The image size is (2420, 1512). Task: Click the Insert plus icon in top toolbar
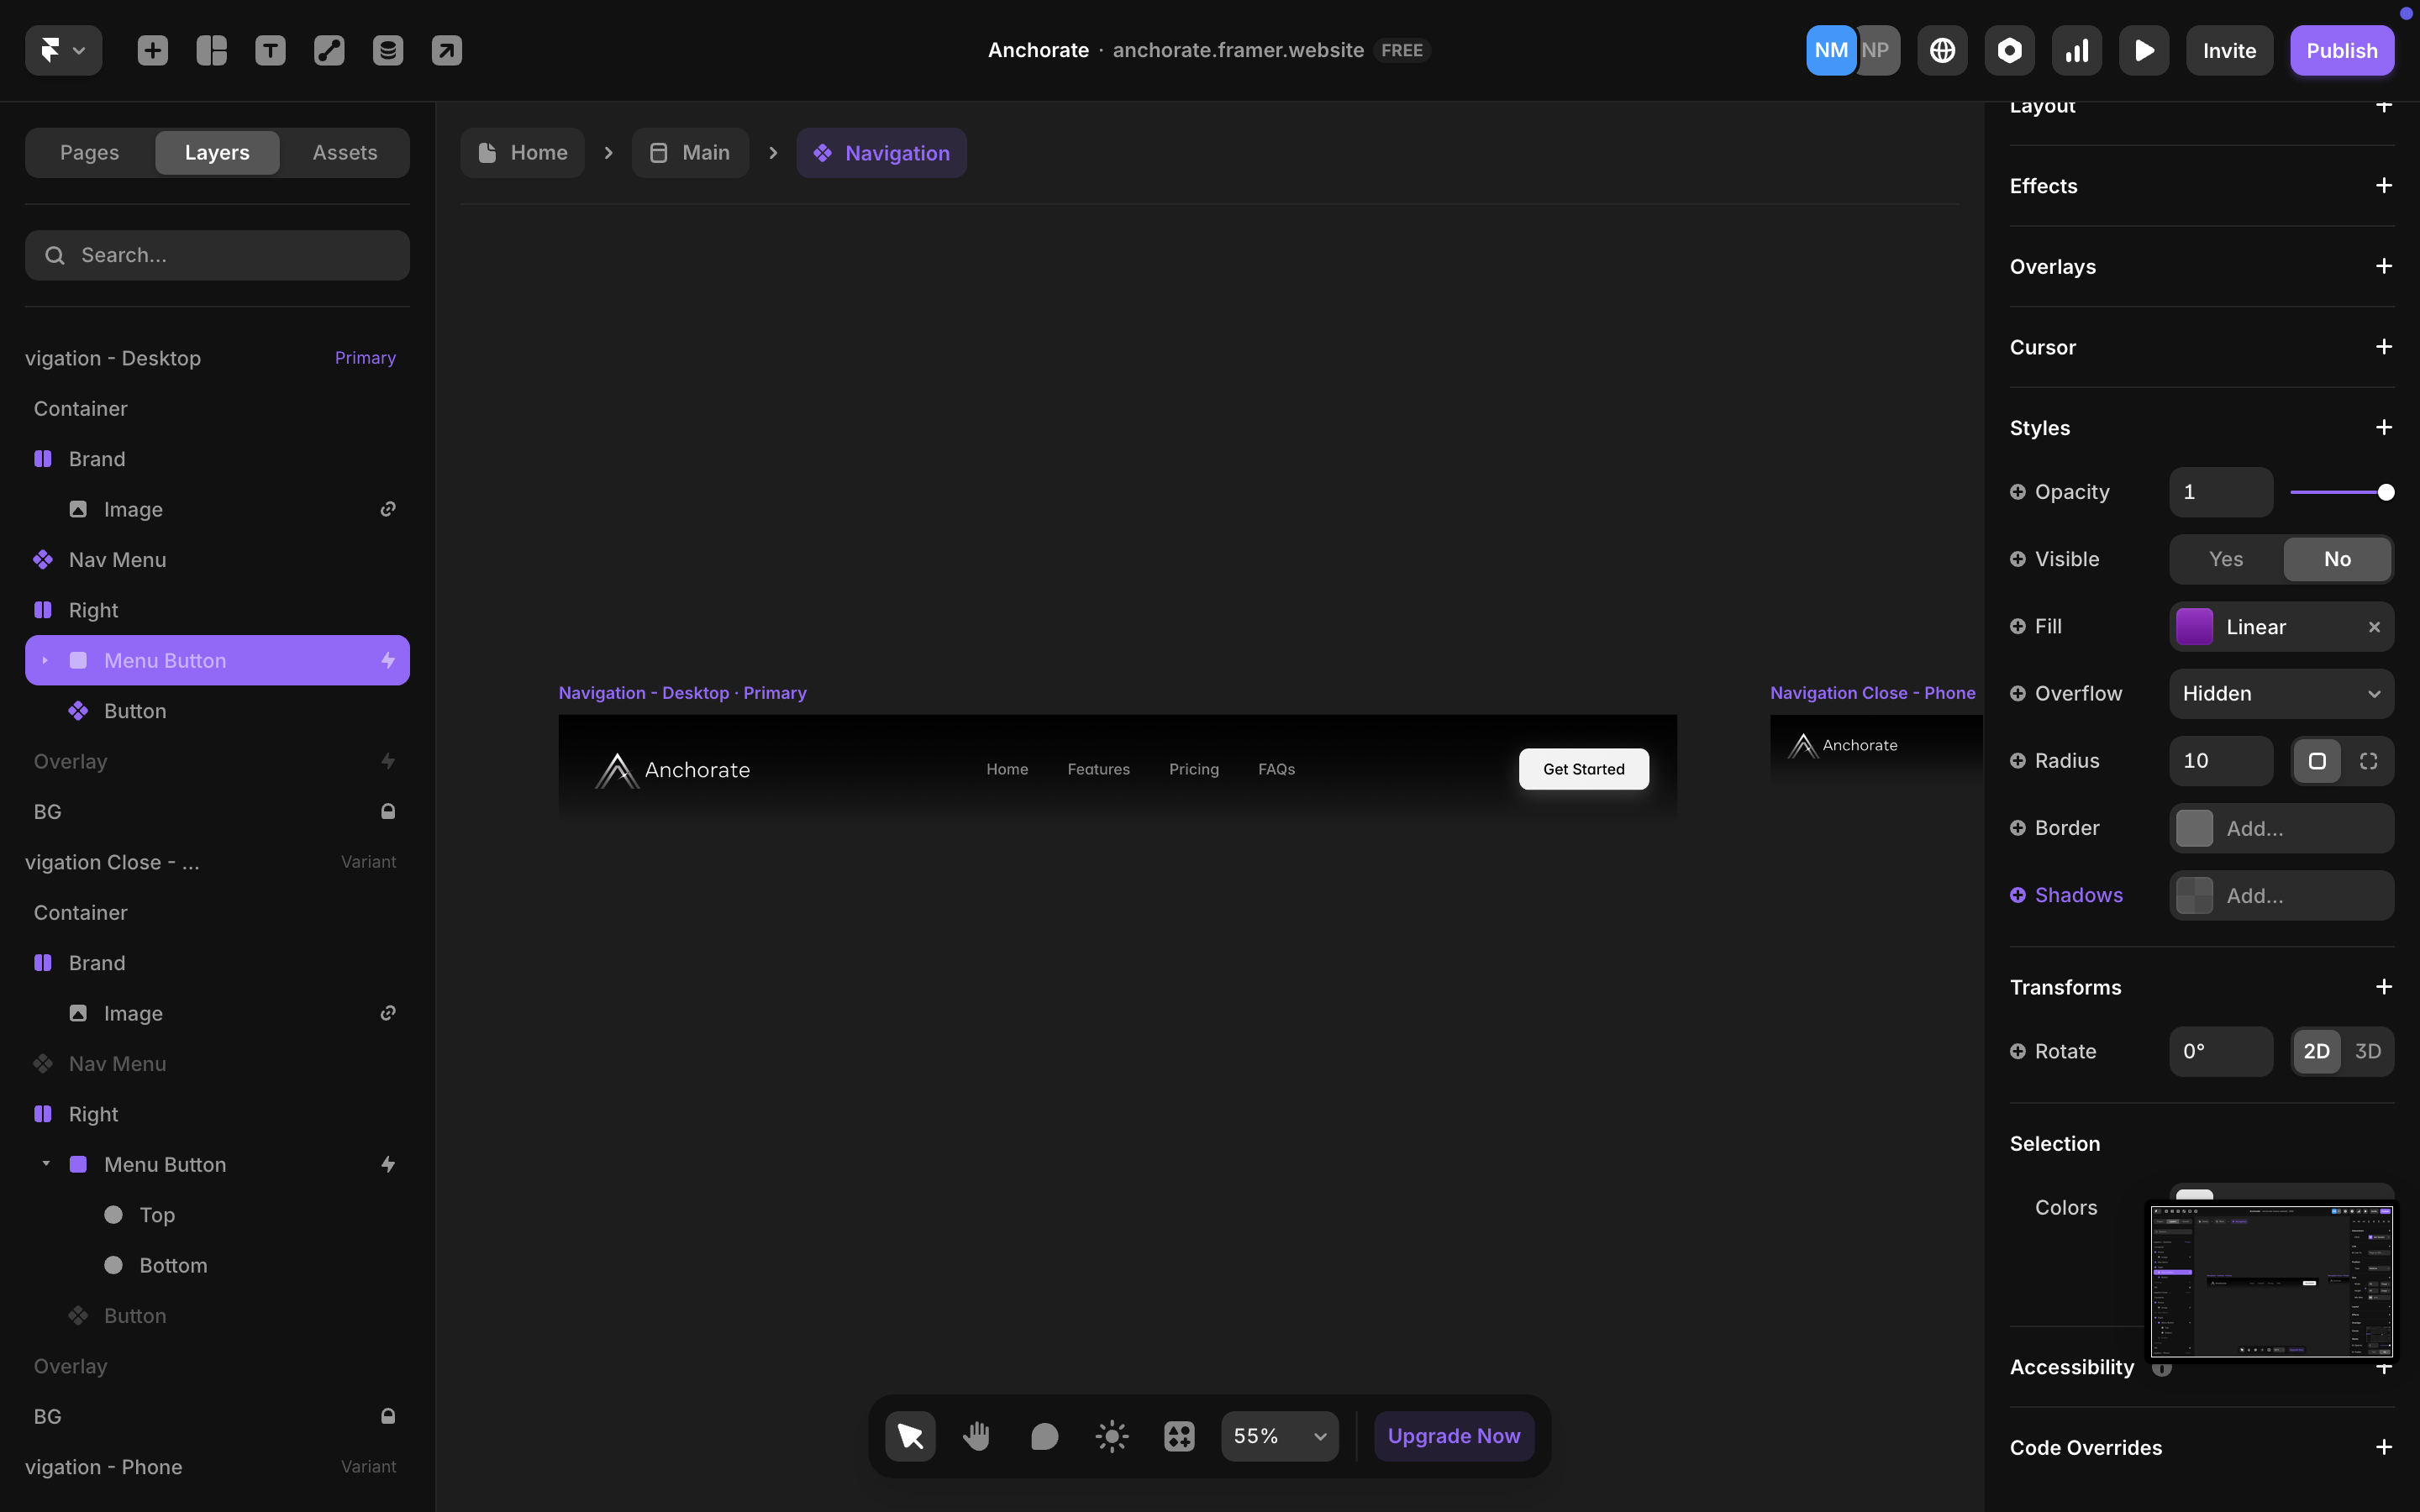[x=152, y=50]
